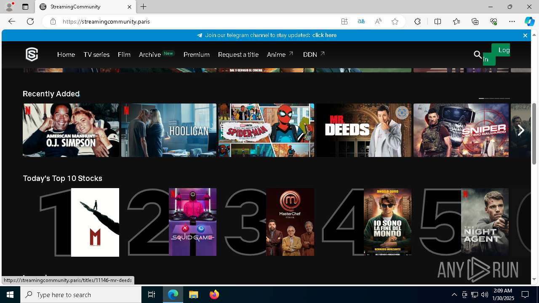This screenshot has height=303, width=539.
Task: Open Request a title page
Action: [x=238, y=55]
